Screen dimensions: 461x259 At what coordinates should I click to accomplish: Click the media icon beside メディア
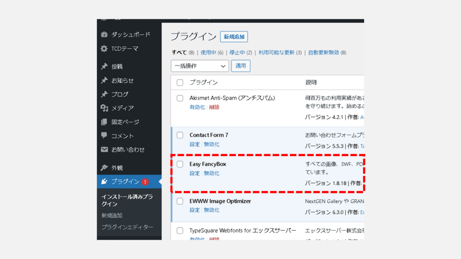click(104, 108)
